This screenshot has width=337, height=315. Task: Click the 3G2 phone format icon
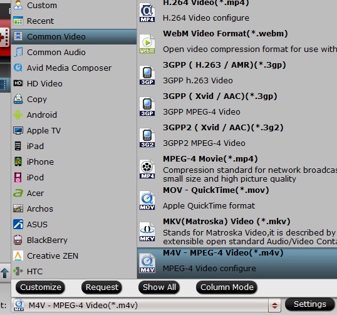147,138
